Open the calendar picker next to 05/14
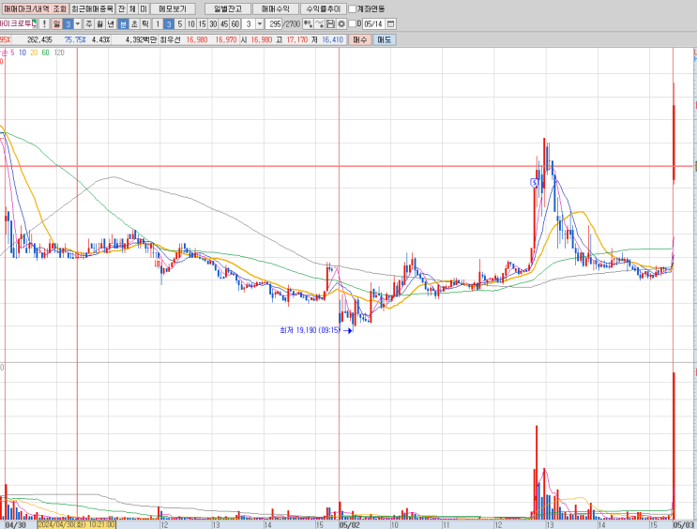This screenshot has width=697, height=529. click(x=391, y=23)
